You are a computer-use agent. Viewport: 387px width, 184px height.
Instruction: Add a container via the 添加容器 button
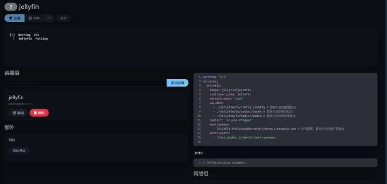[178, 83]
